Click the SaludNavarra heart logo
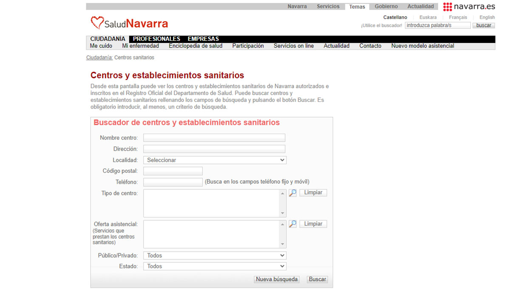Screen dimensions: 510x303 coord(129,23)
